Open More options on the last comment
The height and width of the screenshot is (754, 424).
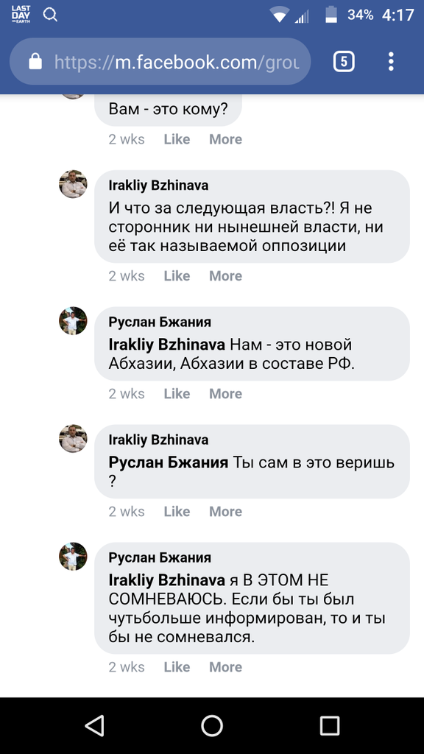[x=225, y=666]
